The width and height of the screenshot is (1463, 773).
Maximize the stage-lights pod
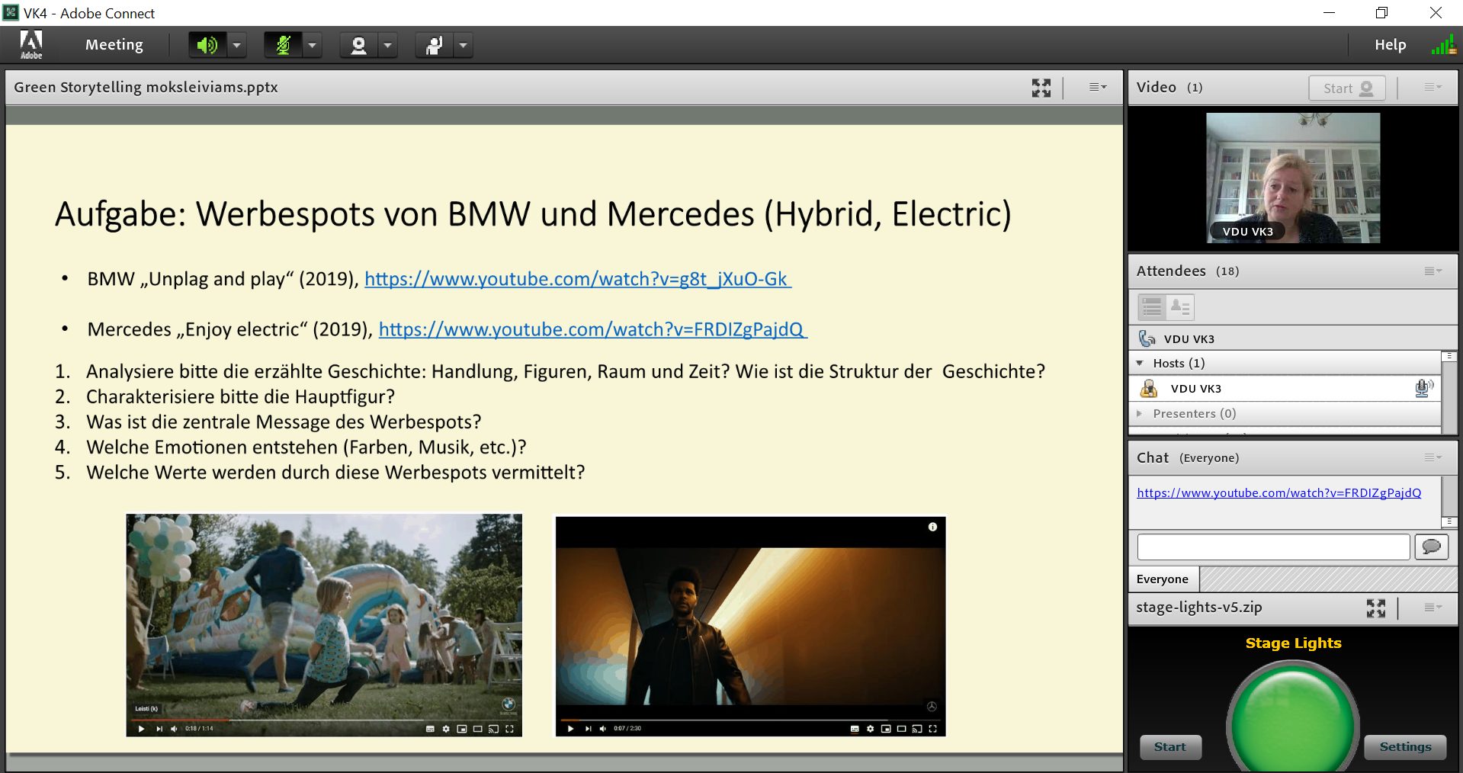click(1376, 608)
